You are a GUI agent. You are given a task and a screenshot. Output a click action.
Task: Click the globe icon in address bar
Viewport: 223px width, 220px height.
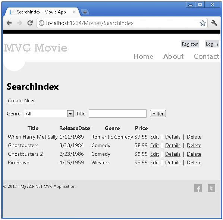click(x=41, y=23)
